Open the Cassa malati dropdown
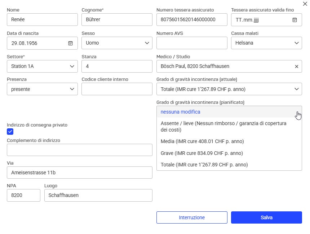Image resolution: width=310 pixels, height=234 pixels. [x=266, y=43]
